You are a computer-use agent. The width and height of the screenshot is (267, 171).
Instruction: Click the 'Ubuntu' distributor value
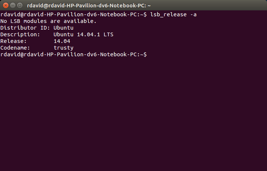(x=64, y=28)
